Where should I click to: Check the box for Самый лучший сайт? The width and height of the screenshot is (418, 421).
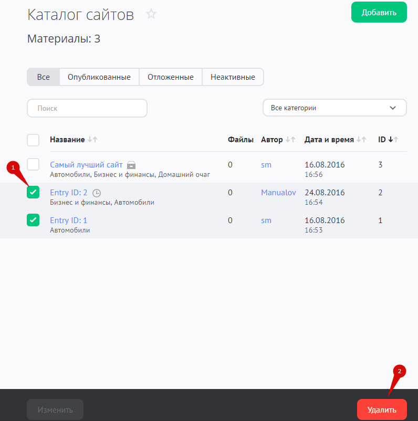(x=33, y=164)
